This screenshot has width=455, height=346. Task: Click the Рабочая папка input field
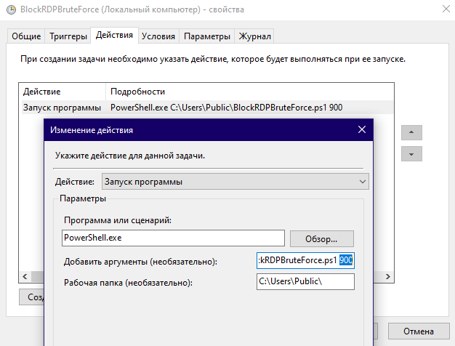click(305, 281)
